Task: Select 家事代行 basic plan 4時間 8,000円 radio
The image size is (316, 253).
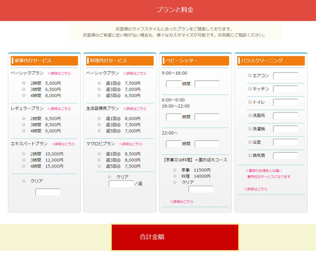Action: [24, 95]
